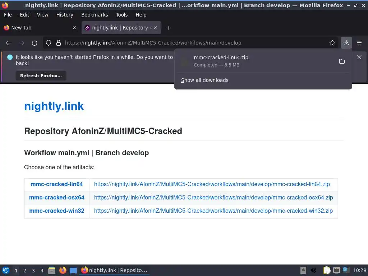Dismiss the refresh Firefox notification bar
The height and width of the screenshot is (276, 368).
point(359,57)
